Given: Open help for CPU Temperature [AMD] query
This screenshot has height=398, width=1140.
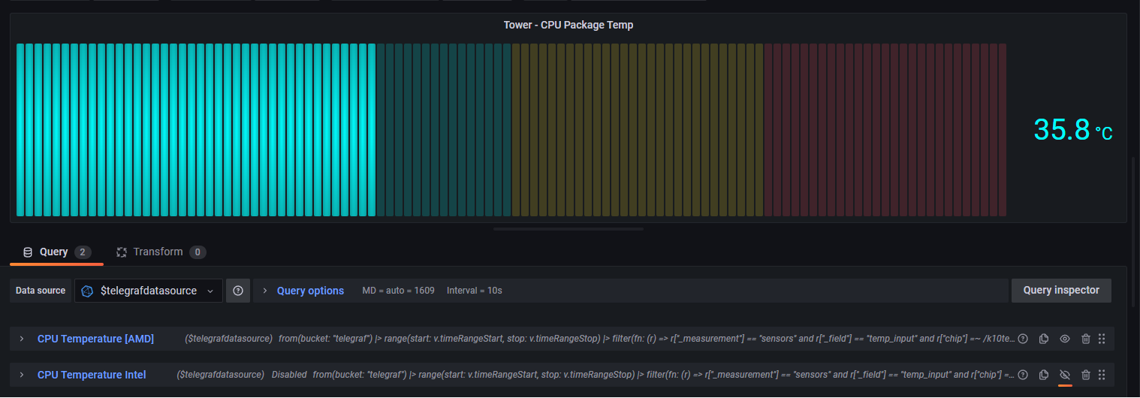Looking at the screenshot, I should point(1023,339).
